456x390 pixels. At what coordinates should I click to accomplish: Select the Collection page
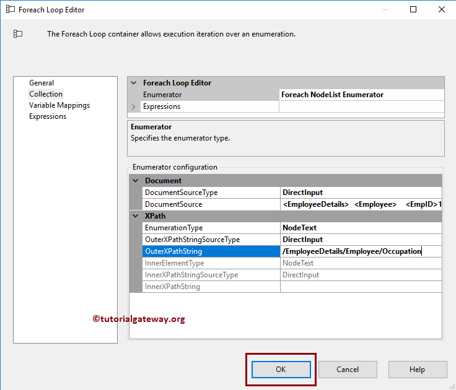click(x=46, y=94)
